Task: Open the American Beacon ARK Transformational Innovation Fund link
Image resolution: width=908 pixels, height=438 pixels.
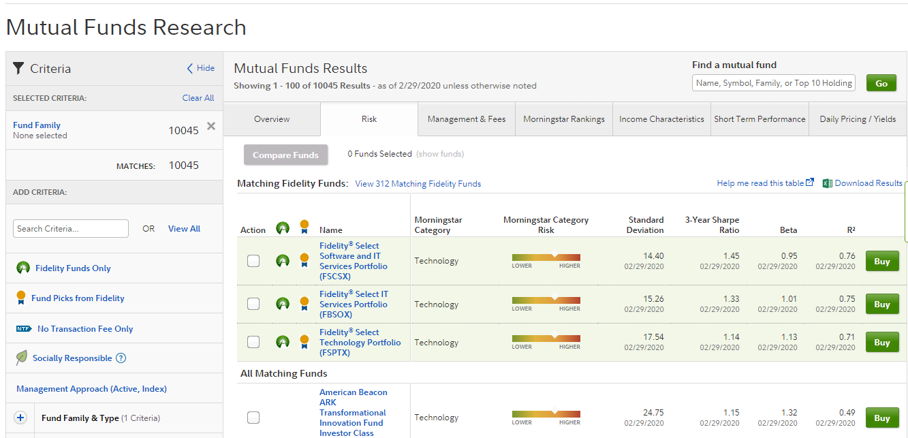Action: pos(353,413)
